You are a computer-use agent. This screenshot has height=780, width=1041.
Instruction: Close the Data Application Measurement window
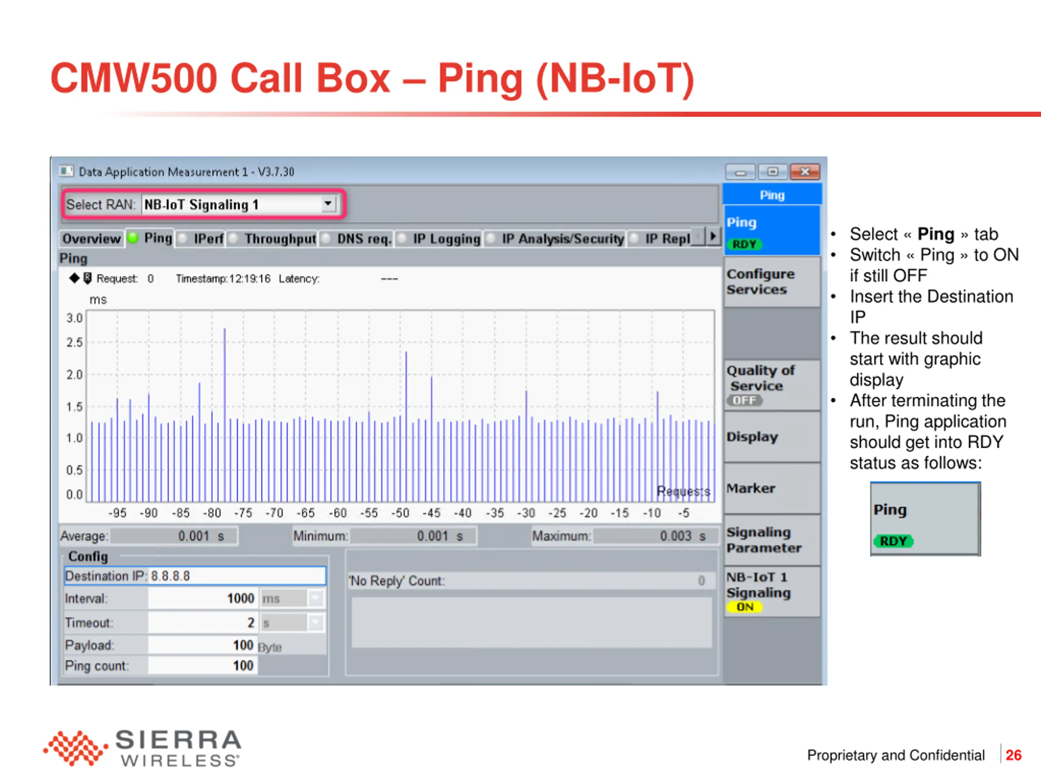pos(805,172)
